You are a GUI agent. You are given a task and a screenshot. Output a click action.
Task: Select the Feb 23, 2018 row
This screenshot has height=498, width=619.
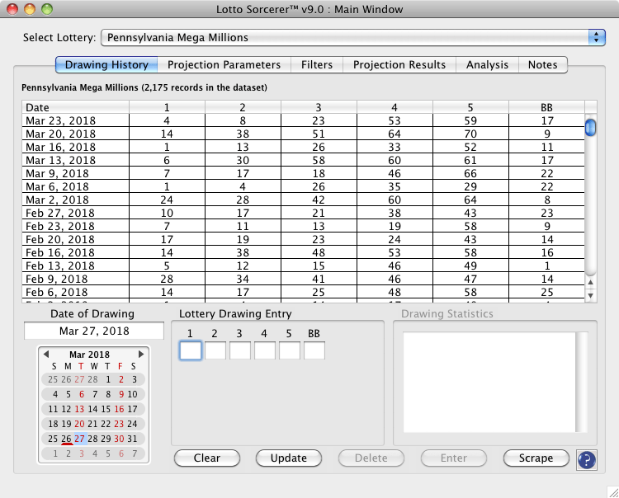coord(303,227)
